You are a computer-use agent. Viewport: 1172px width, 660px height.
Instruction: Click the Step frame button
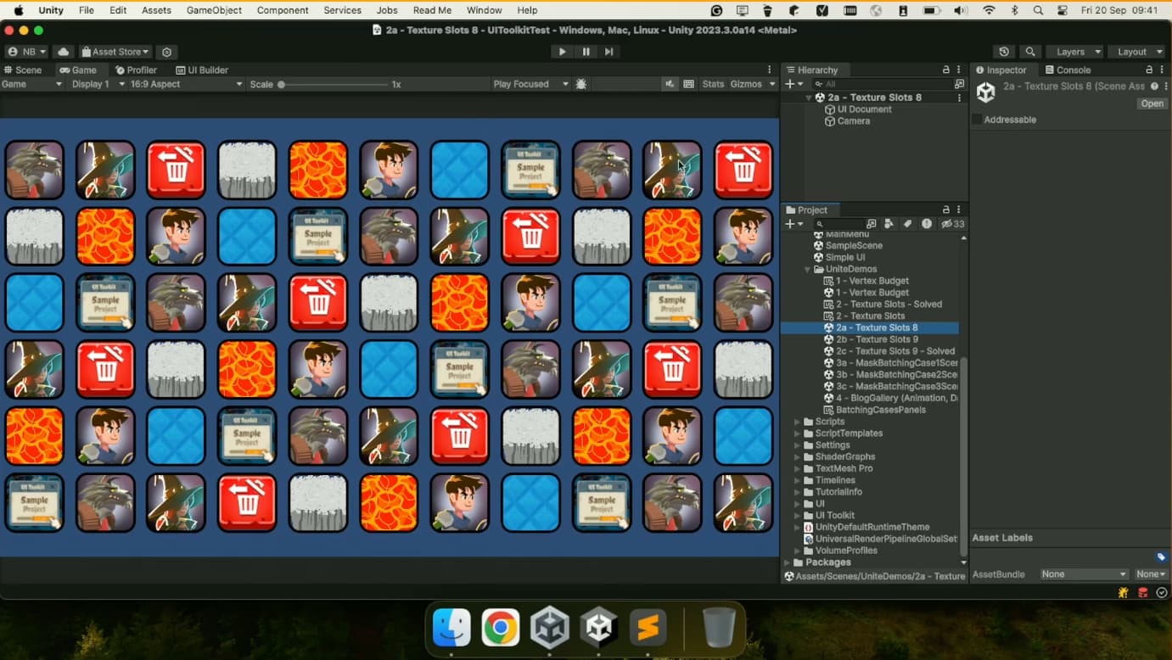click(x=608, y=51)
